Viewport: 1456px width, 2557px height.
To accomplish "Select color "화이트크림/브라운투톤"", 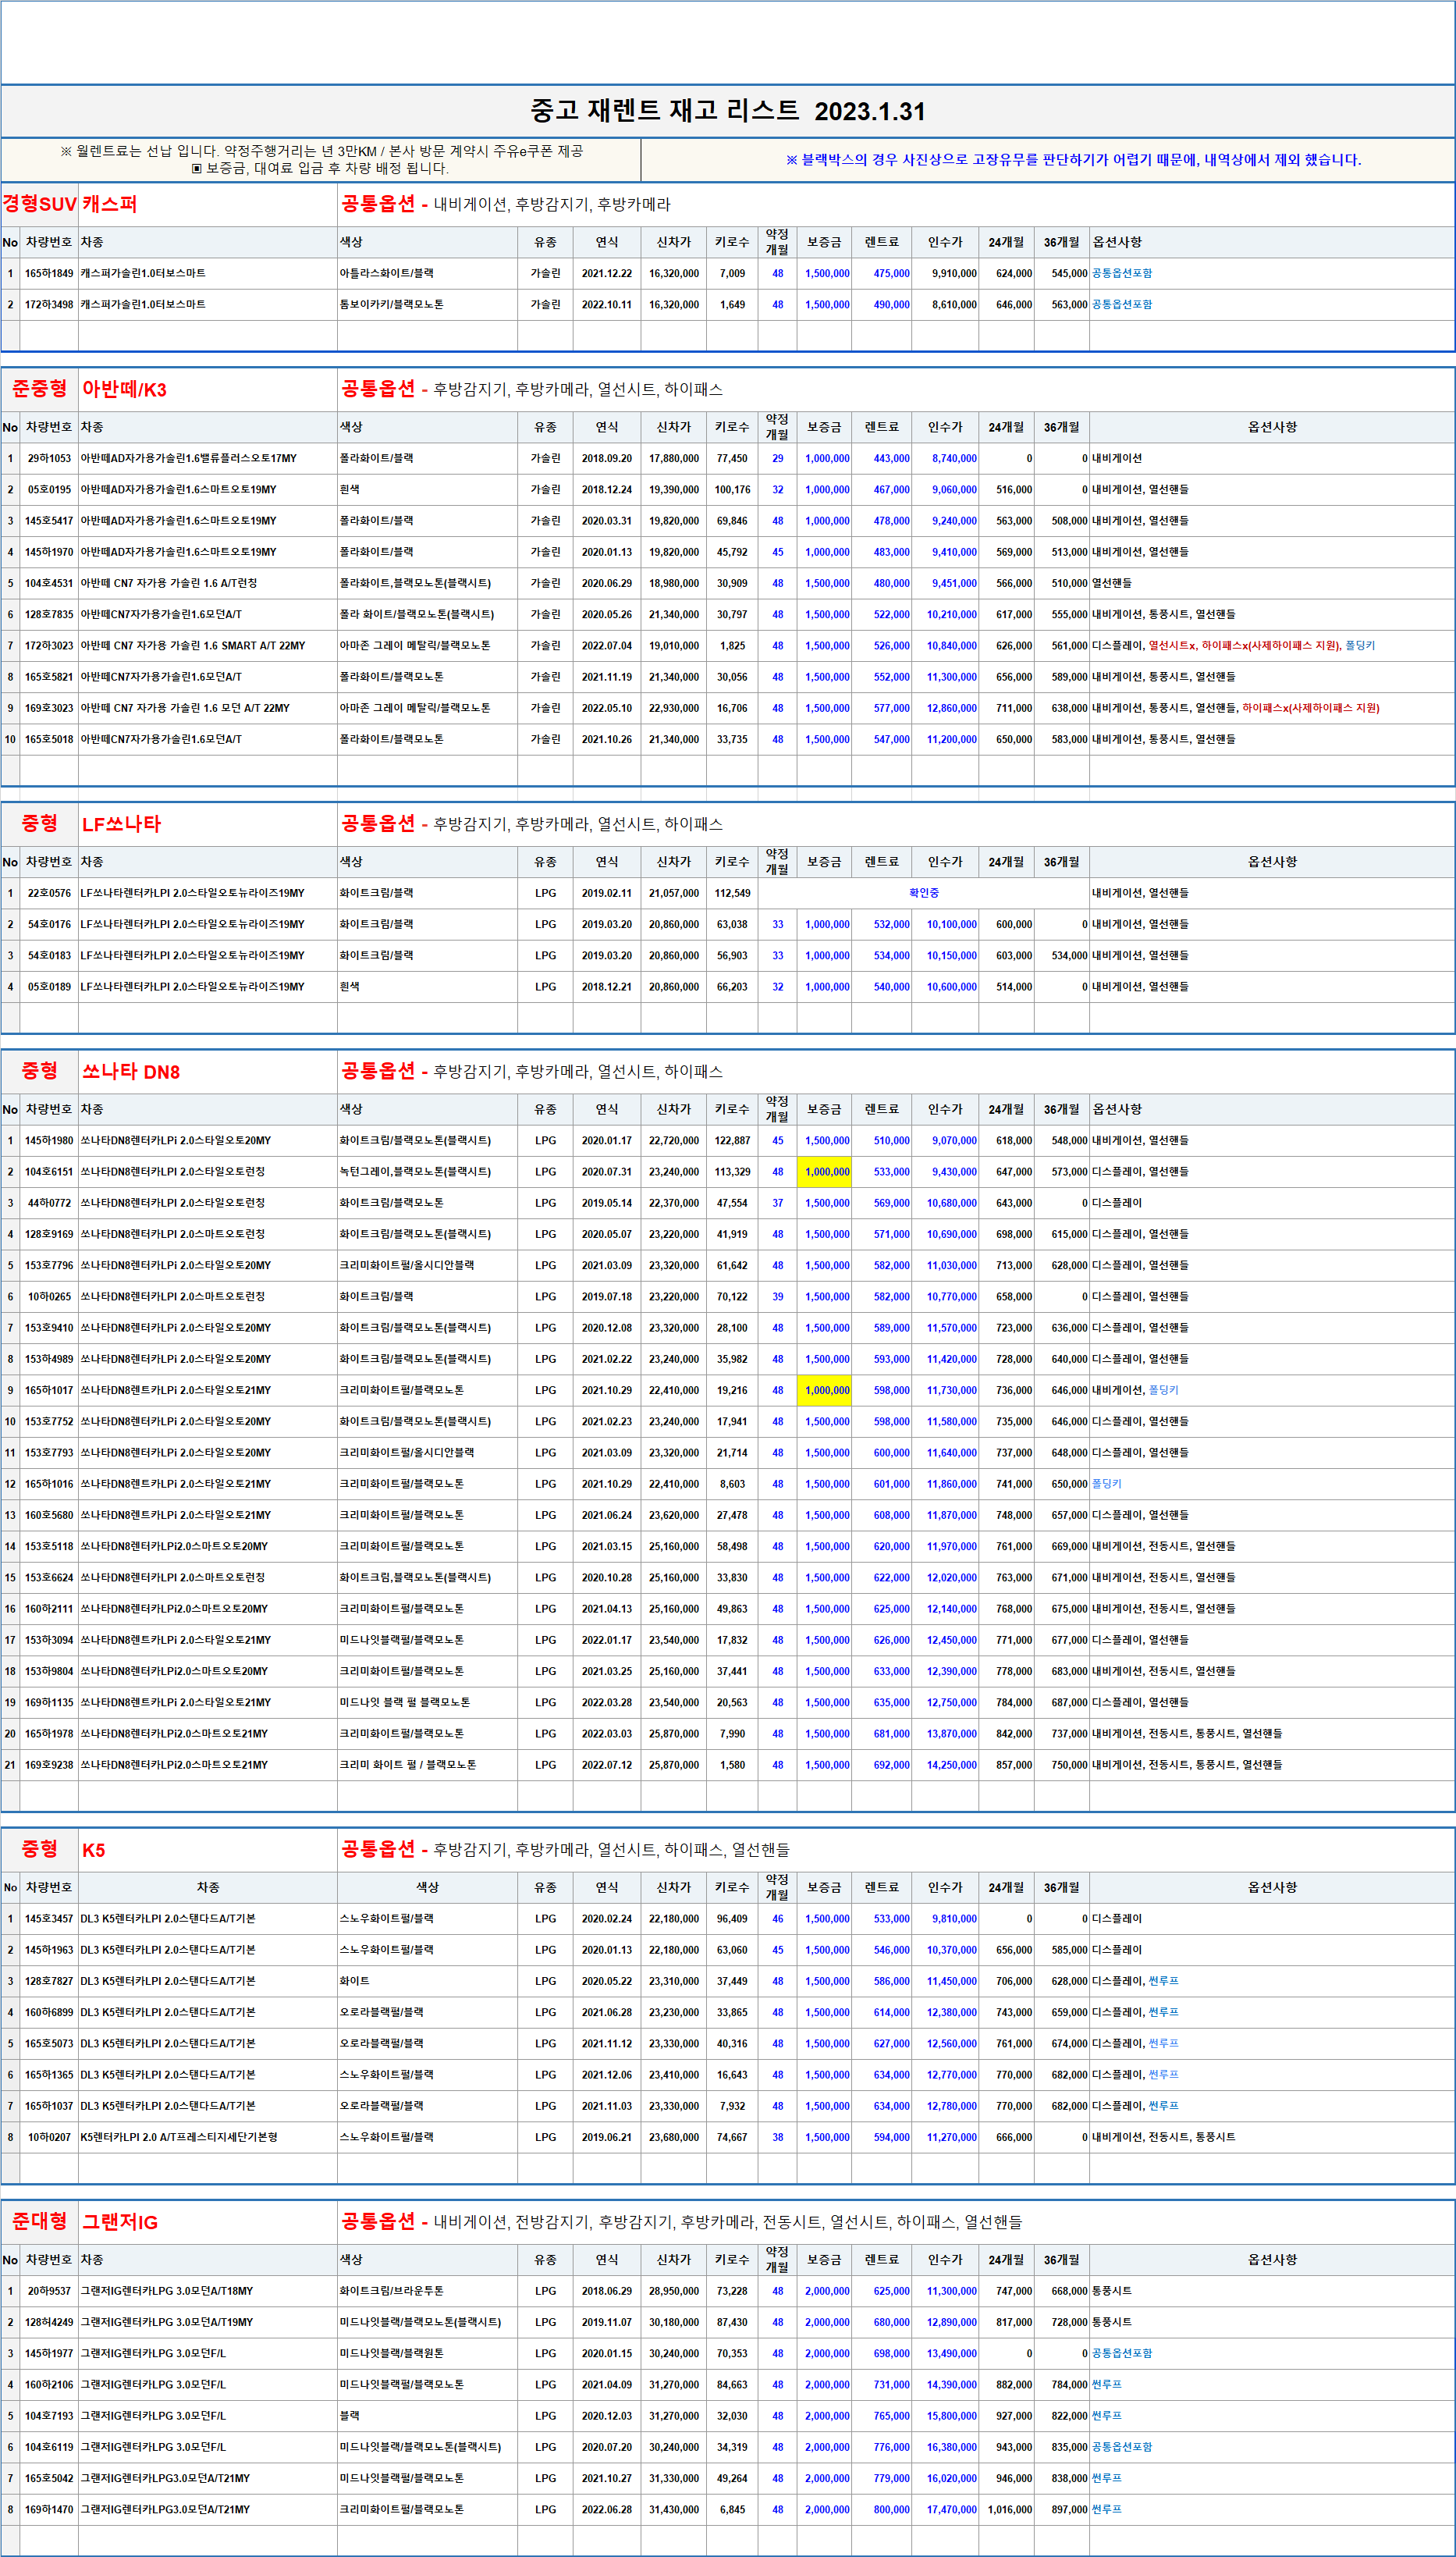I will tap(391, 2291).
